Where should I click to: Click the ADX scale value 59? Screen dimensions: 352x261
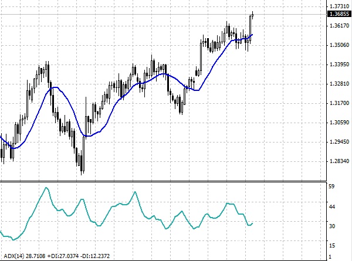(x=332, y=187)
